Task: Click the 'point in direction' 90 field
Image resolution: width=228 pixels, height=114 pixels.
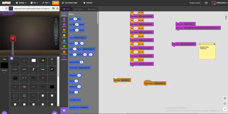Action: click(x=82, y=62)
